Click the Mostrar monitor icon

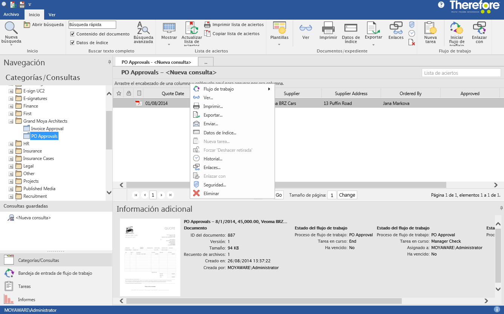[169, 28]
